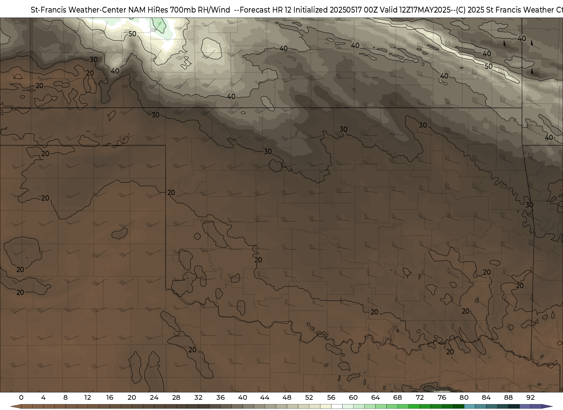Click the colorbar tick label "4"

pos(43,397)
